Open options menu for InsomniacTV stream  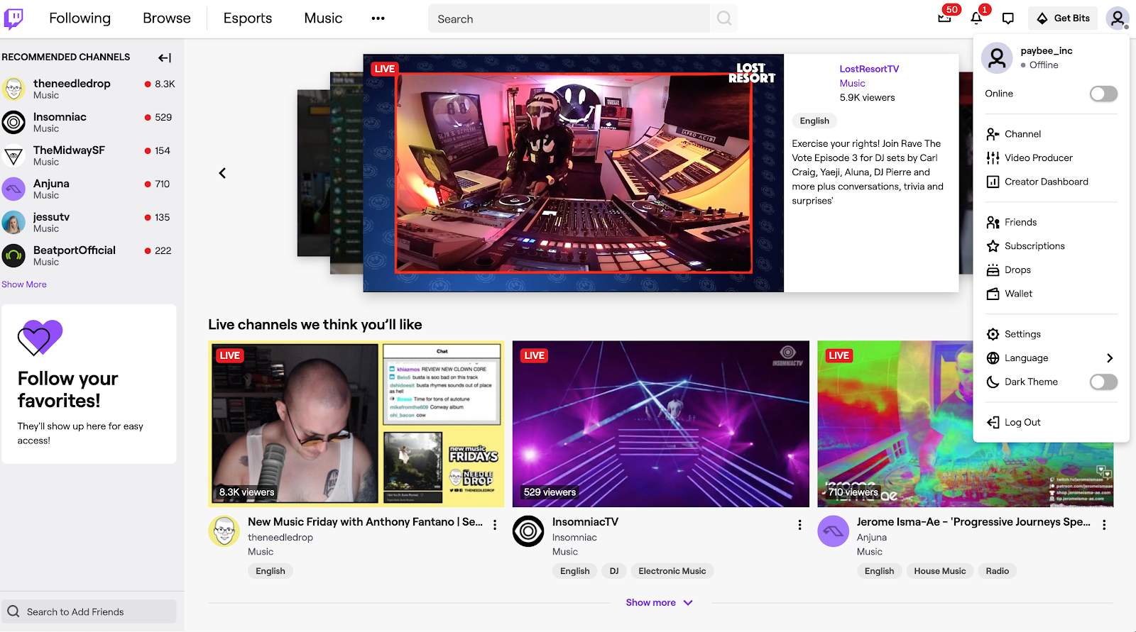click(799, 525)
